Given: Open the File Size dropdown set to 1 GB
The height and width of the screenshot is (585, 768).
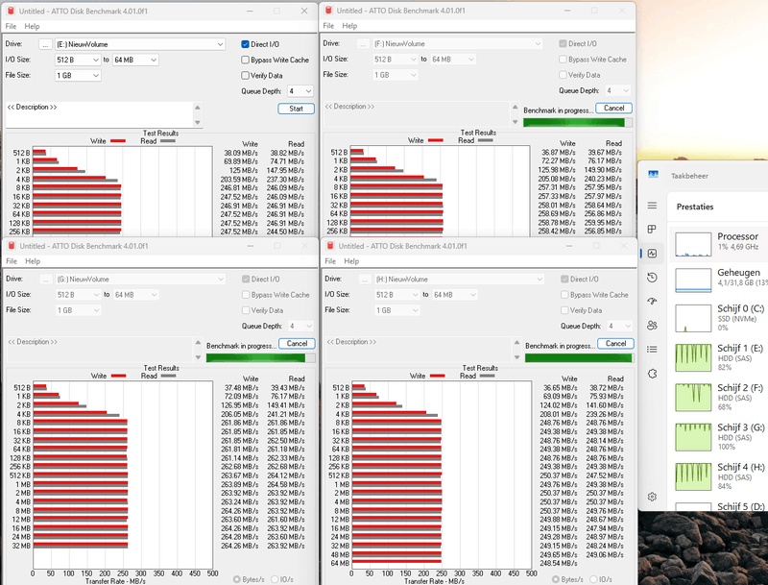Looking at the screenshot, I should tap(77, 75).
